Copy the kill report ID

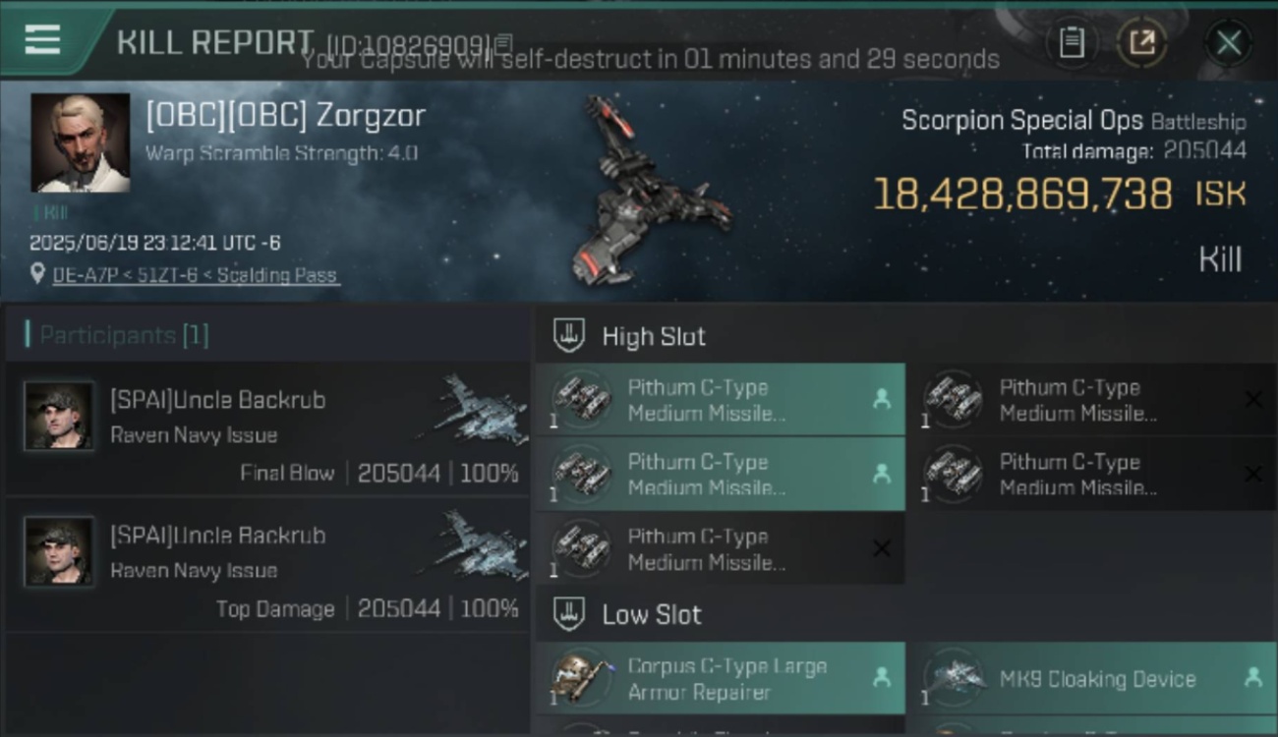pos(503,43)
